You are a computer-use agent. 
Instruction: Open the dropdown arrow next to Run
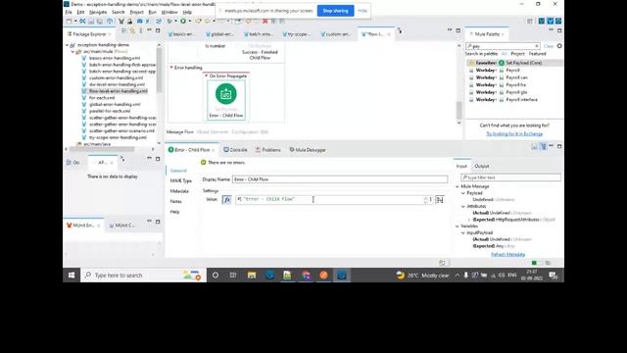[x=189, y=21]
